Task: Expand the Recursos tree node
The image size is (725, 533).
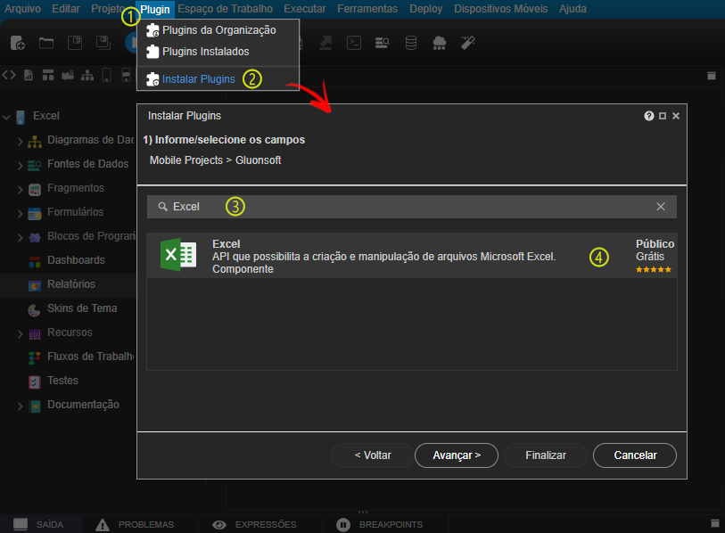Action: coord(20,333)
